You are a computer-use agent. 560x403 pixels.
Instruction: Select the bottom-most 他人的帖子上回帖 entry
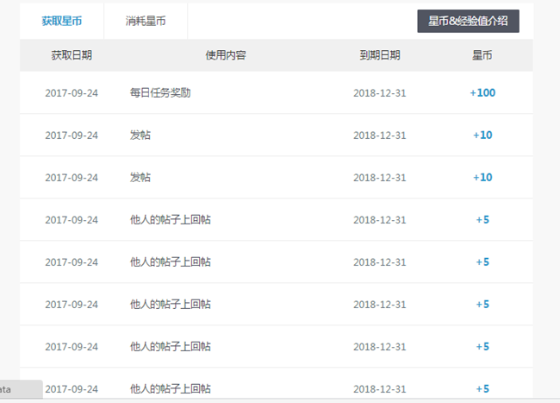171,389
